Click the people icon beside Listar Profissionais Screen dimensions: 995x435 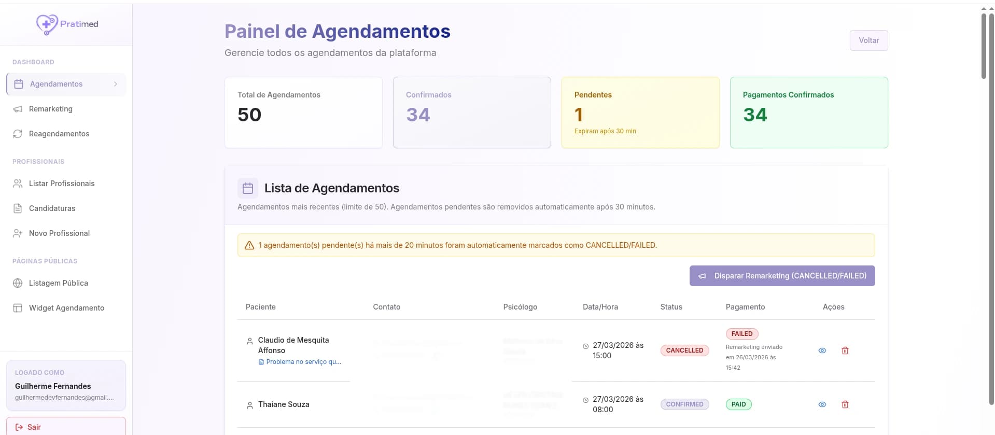(18, 184)
